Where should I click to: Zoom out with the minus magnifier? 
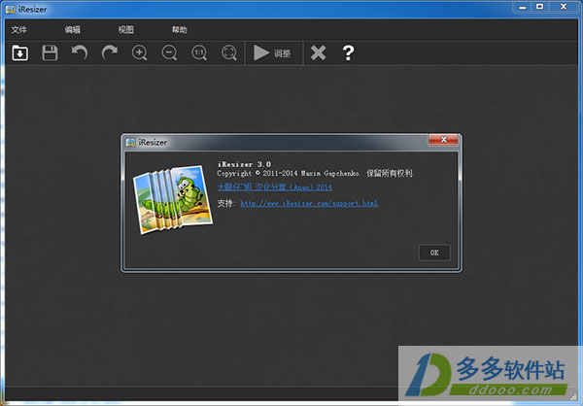point(169,52)
